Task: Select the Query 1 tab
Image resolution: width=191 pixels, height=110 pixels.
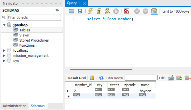Action: [x=73, y=3]
